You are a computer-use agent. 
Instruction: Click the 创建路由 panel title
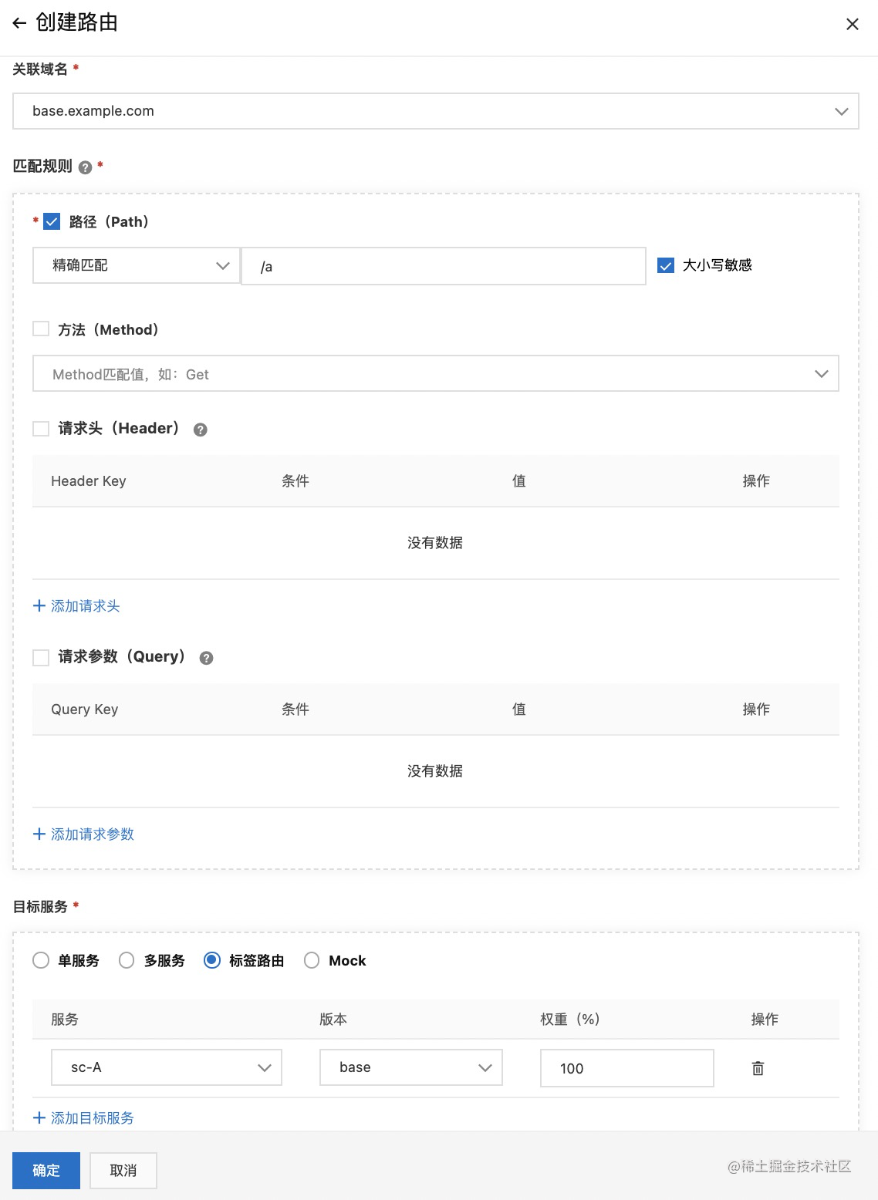coord(76,23)
